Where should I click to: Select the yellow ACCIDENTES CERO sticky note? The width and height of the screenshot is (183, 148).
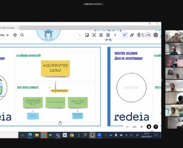tap(55, 68)
